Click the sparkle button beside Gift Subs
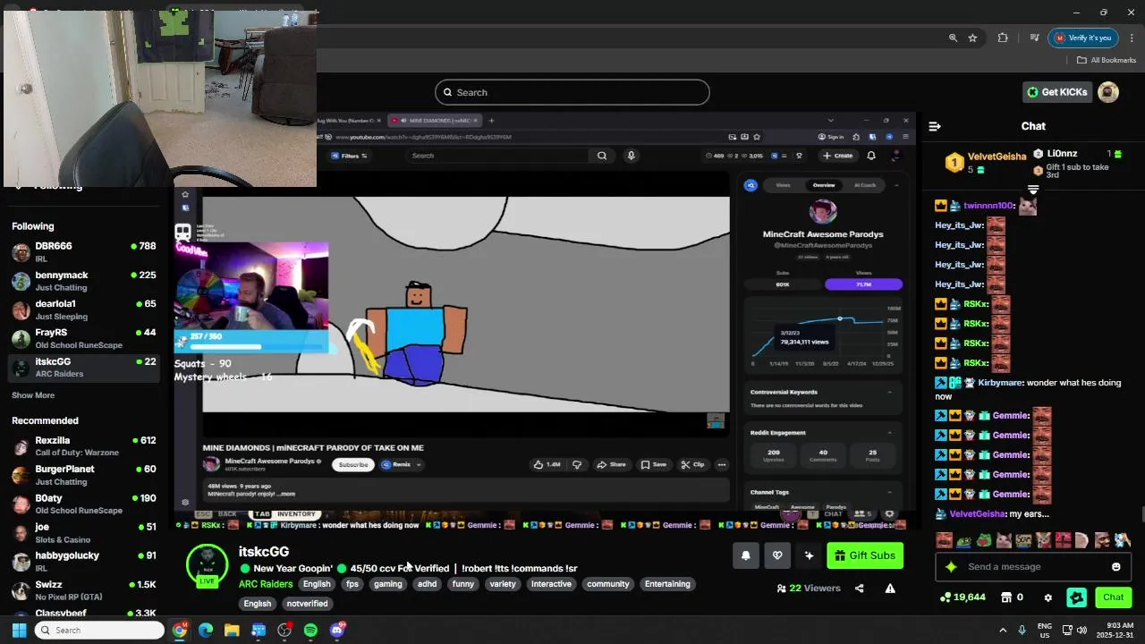 (x=809, y=555)
